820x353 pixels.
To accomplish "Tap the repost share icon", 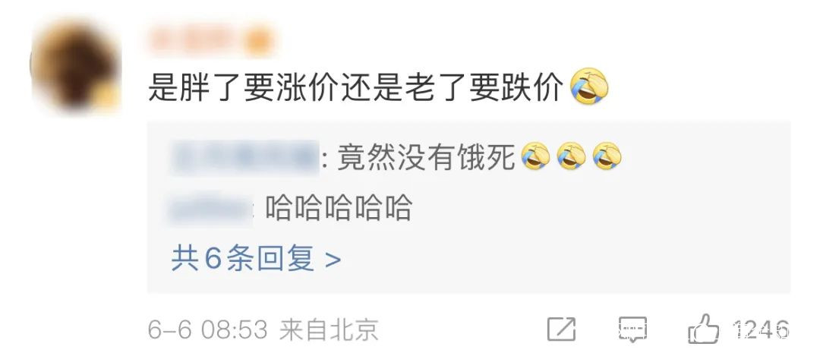I will click(561, 329).
